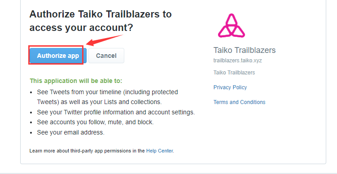Click the red arrow annotation
The image size is (337, 174).
pos(104,40)
